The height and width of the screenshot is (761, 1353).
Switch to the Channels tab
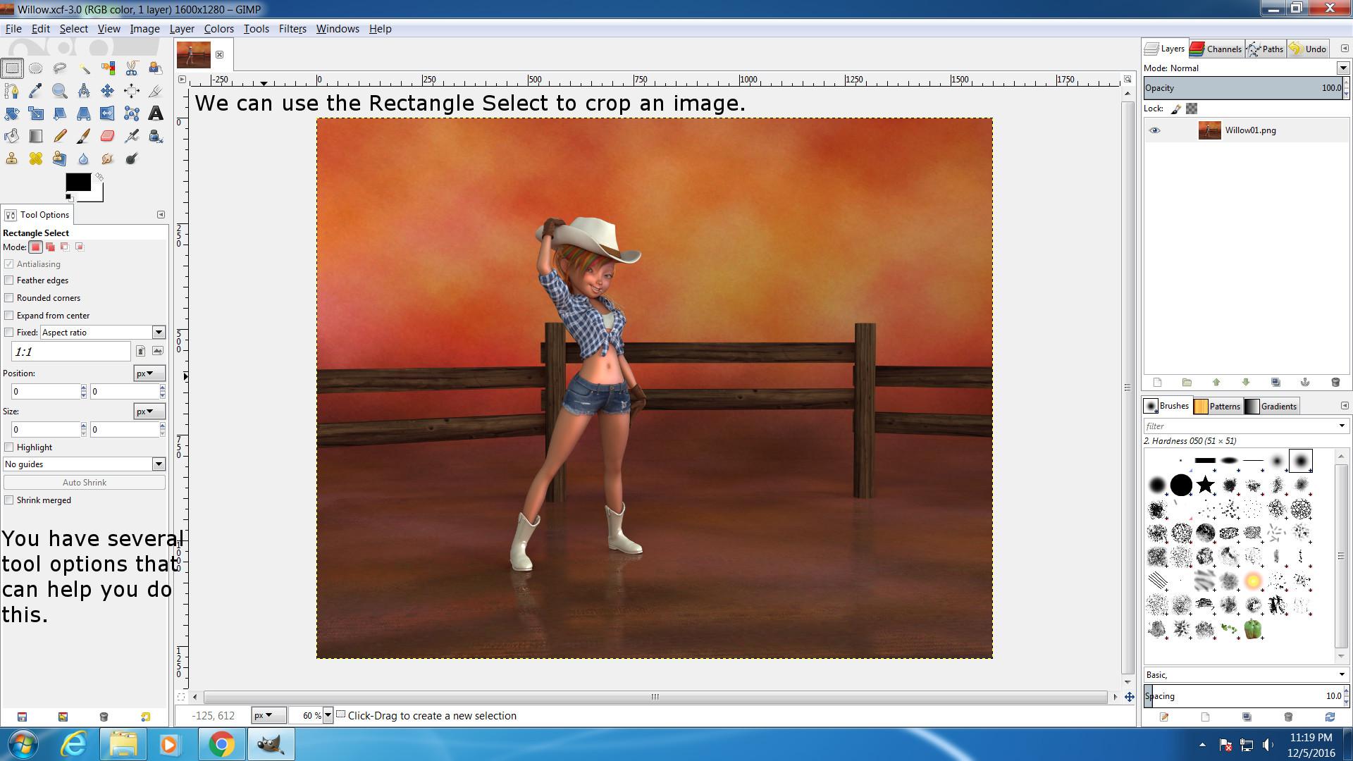pyautogui.click(x=1216, y=49)
